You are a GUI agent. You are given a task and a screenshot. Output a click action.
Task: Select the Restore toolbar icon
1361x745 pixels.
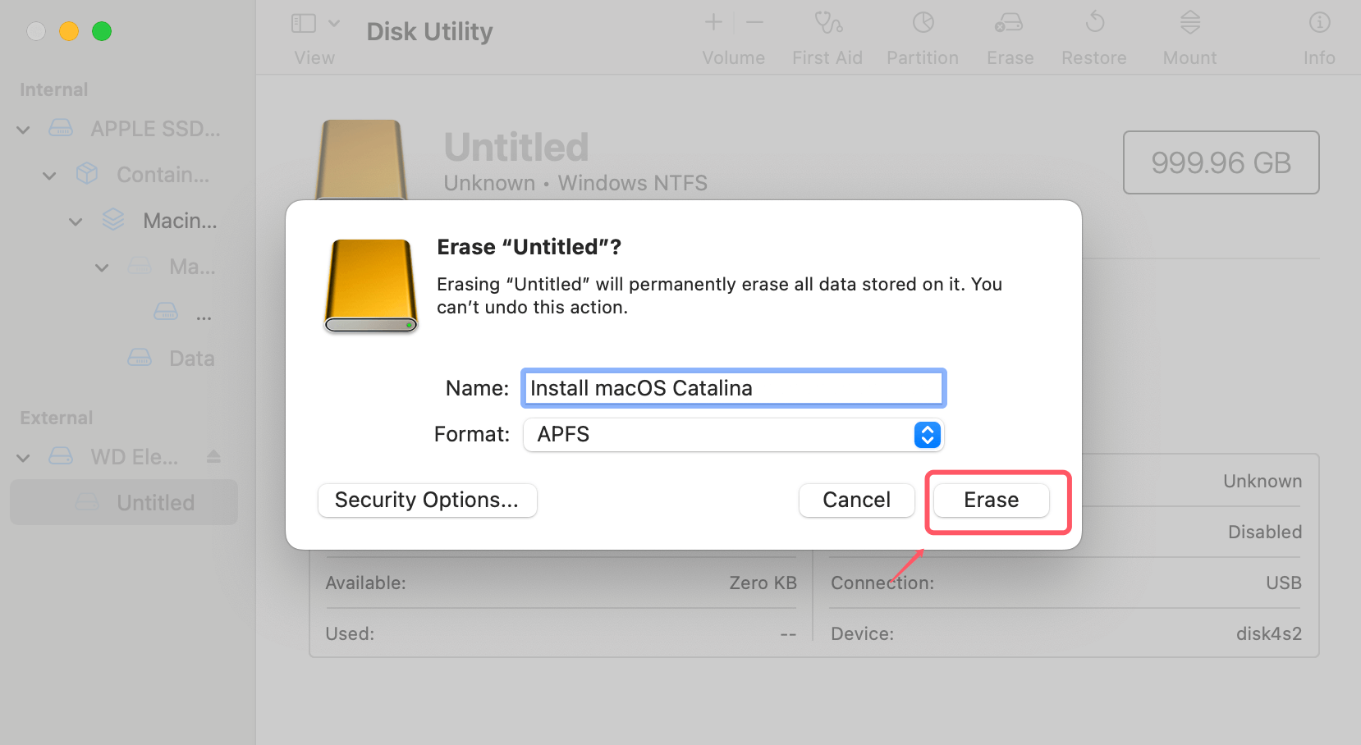[x=1094, y=33]
